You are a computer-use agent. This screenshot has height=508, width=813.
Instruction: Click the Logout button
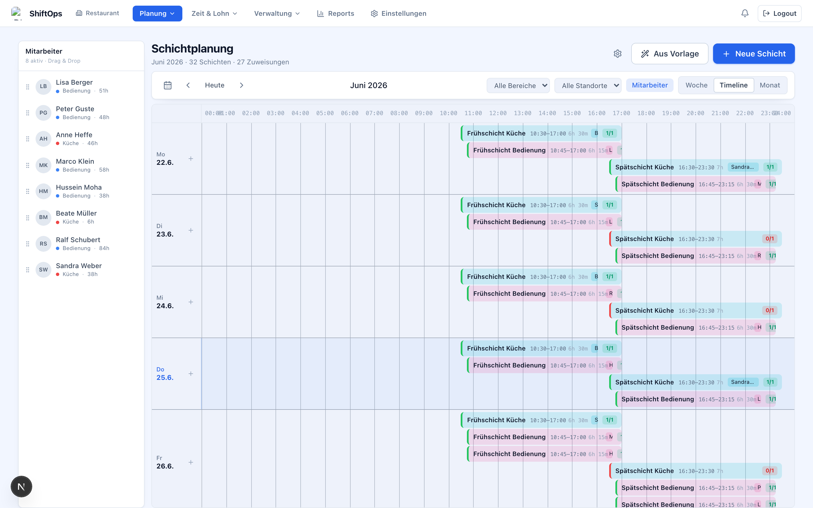click(x=779, y=14)
